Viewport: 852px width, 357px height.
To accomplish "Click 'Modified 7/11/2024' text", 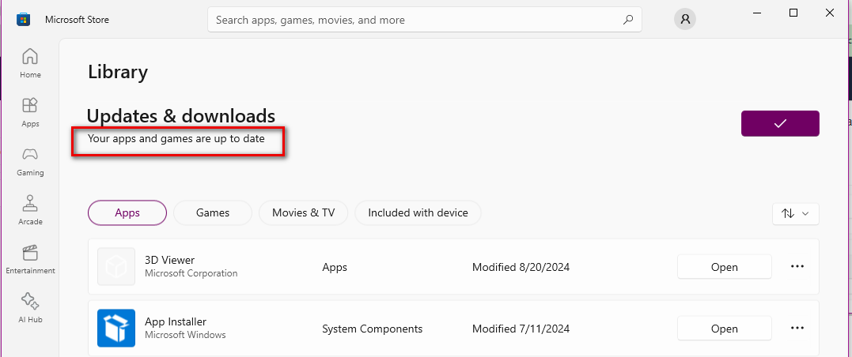I will click(521, 329).
